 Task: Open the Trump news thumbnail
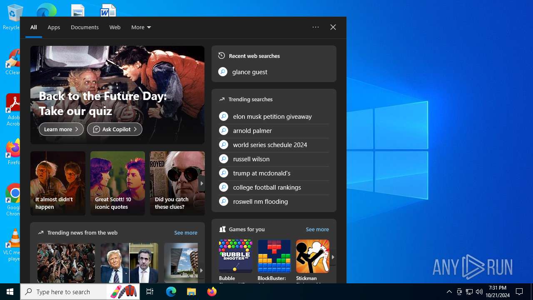(130, 263)
